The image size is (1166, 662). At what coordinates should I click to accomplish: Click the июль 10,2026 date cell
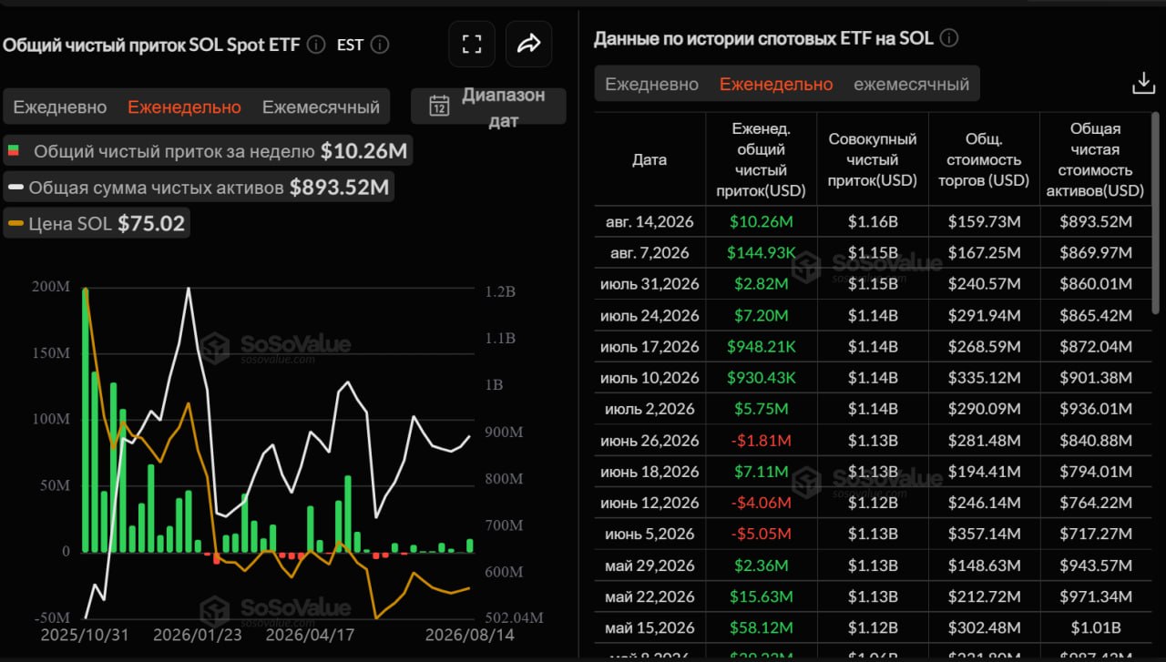(649, 378)
